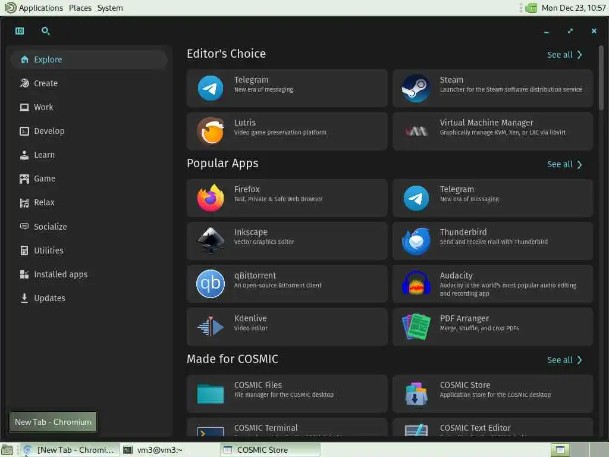Image resolution: width=609 pixels, height=457 pixels.
Task: Open the Firefox app icon
Action: (211, 198)
